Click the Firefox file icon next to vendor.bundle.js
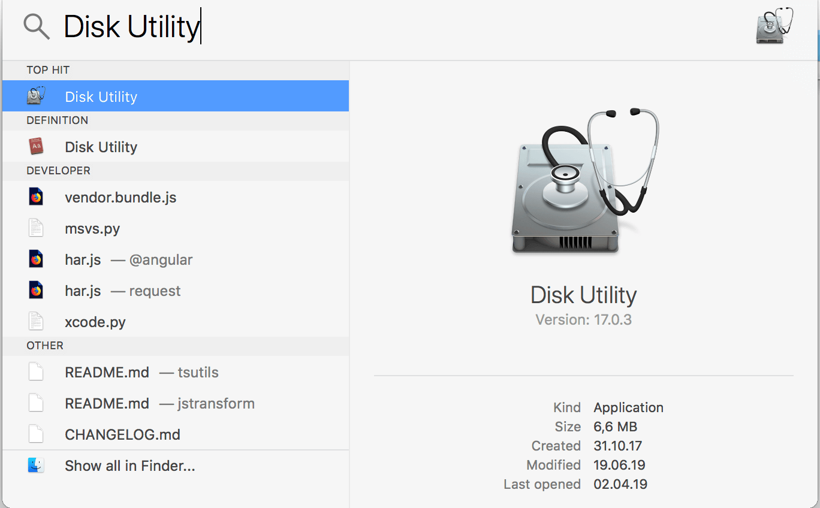This screenshot has height=508, width=820. click(36, 197)
